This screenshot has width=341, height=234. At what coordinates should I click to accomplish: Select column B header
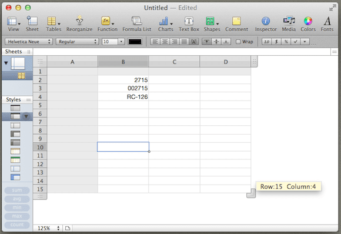tap(123, 62)
